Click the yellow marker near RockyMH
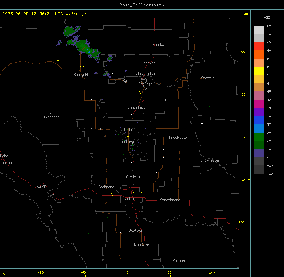Viewport: 284px width, 277px height. tap(82, 67)
